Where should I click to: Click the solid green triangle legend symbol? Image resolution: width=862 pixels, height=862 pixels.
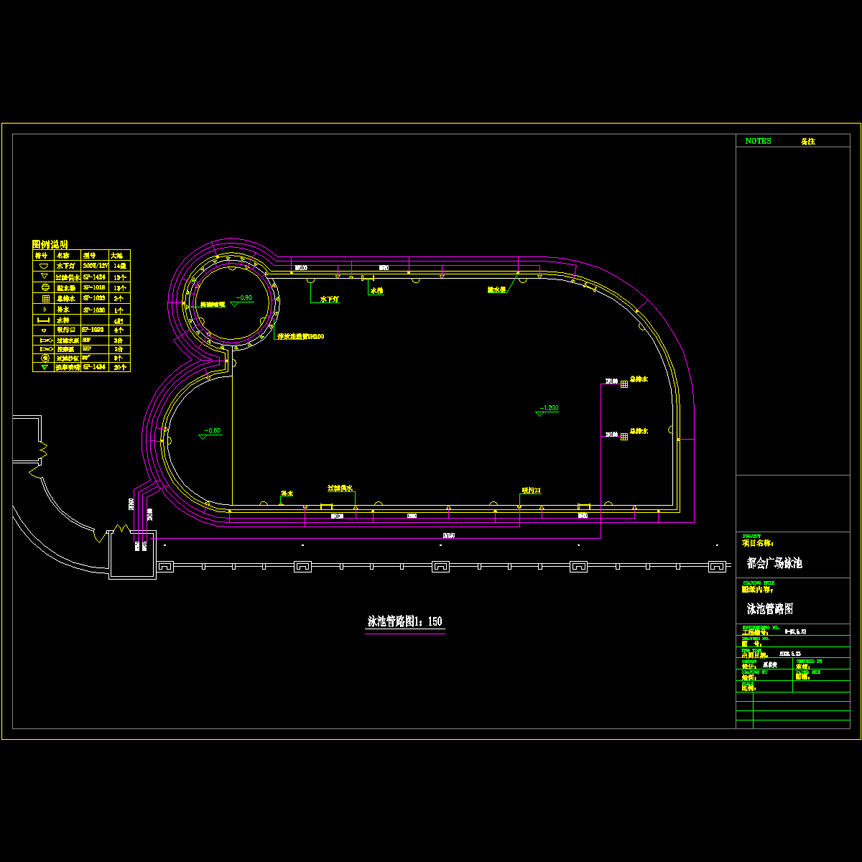[x=43, y=367]
